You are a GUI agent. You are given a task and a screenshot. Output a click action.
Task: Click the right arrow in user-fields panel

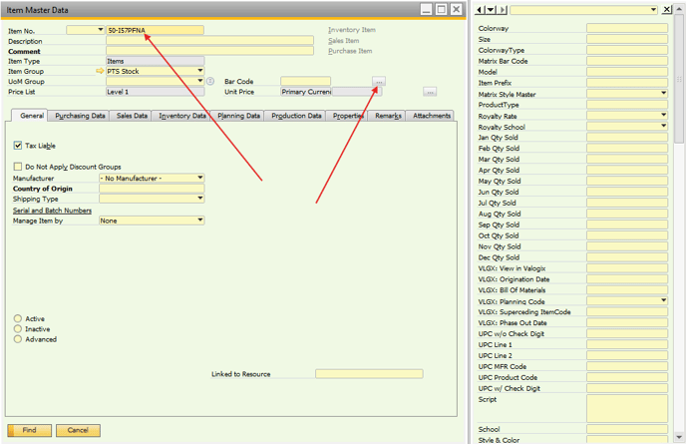coord(503,9)
